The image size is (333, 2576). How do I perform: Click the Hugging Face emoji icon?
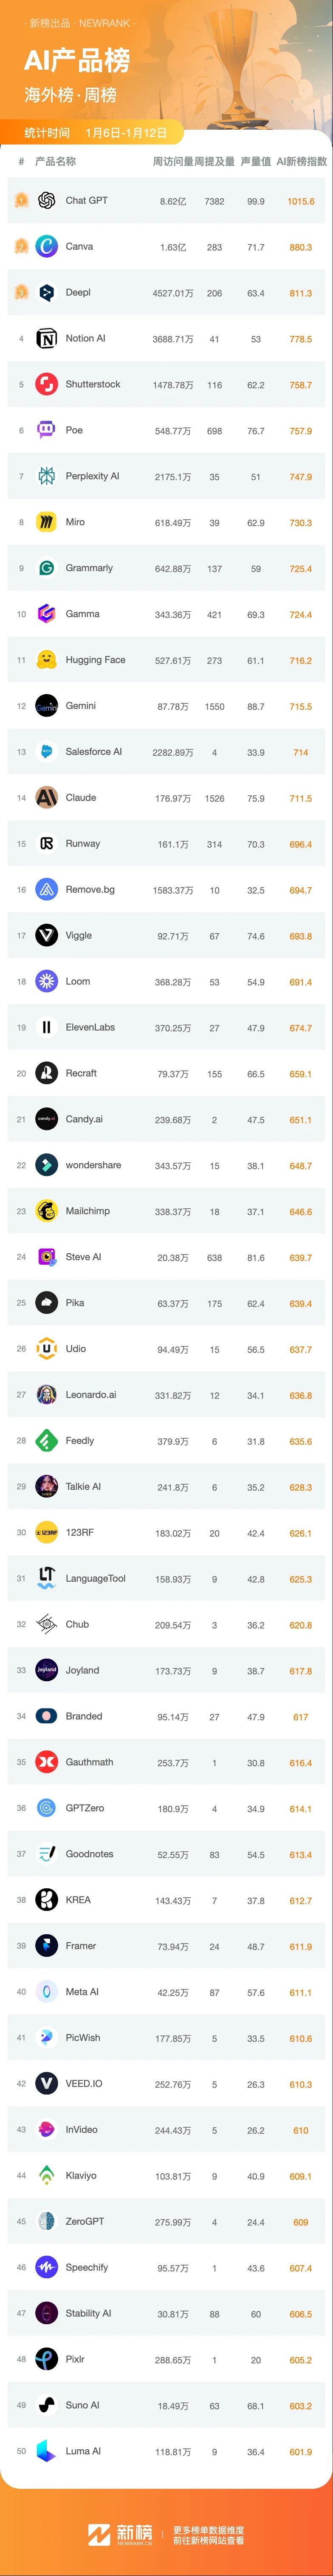46,660
